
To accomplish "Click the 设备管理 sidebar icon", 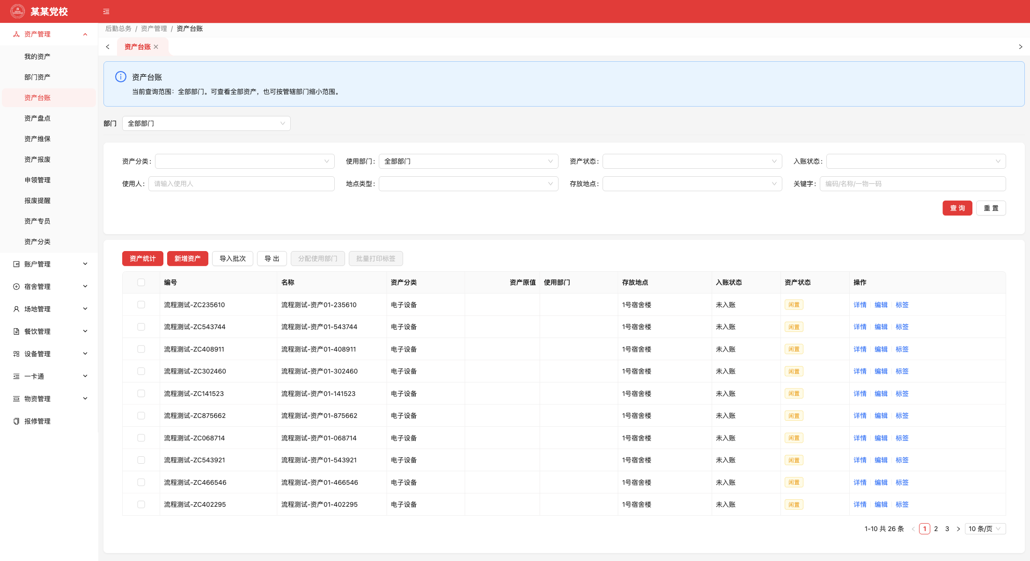I will point(16,354).
